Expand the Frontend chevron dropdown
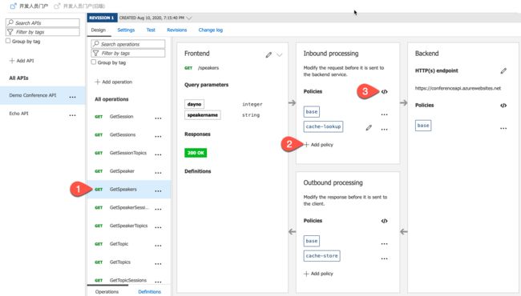 pyautogui.click(x=280, y=54)
